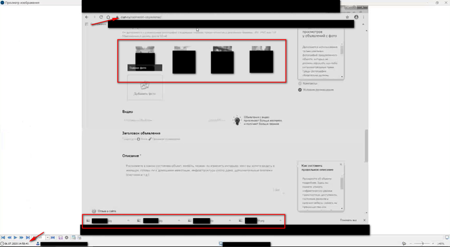Open the viewer settings gear

67,237
